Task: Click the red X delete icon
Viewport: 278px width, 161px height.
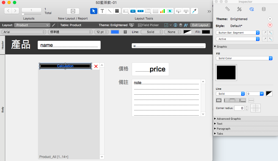Action: pos(96,66)
